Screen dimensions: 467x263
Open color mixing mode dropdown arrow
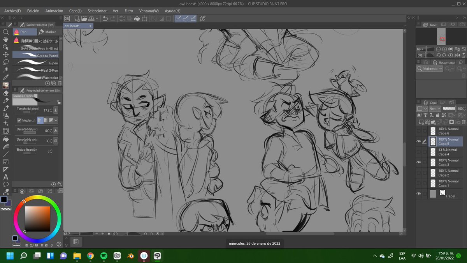(56, 120)
